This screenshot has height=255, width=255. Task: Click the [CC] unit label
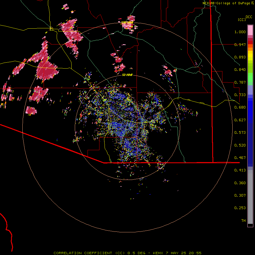pos(242,20)
